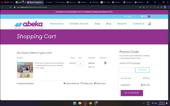Open item number 371661 link
170x106 pixels.
point(42,68)
